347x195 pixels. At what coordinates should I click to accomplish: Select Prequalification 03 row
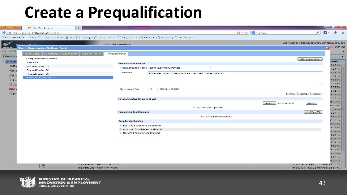pyautogui.click(x=68, y=74)
